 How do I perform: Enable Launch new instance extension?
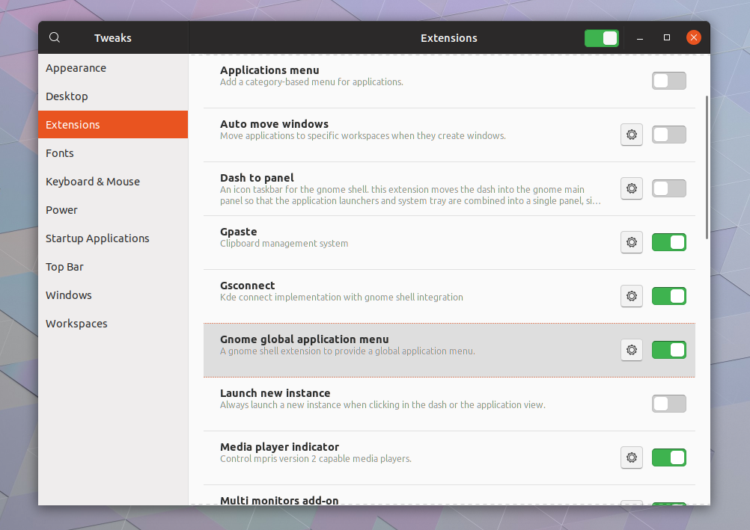pos(668,404)
